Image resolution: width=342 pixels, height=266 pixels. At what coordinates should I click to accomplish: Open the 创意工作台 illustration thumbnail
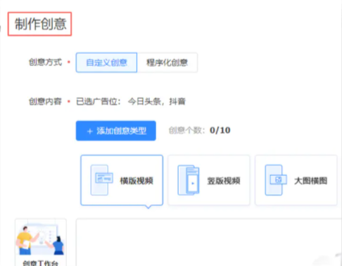pos(40,239)
